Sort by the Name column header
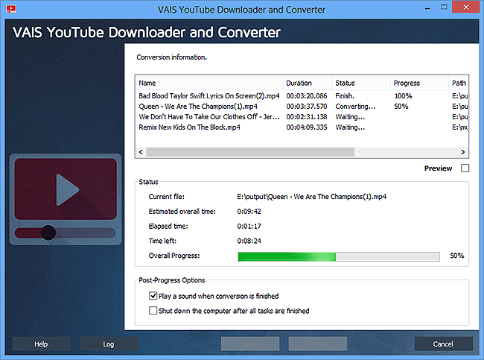This screenshot has height=360, width=484. click(209, 83)
